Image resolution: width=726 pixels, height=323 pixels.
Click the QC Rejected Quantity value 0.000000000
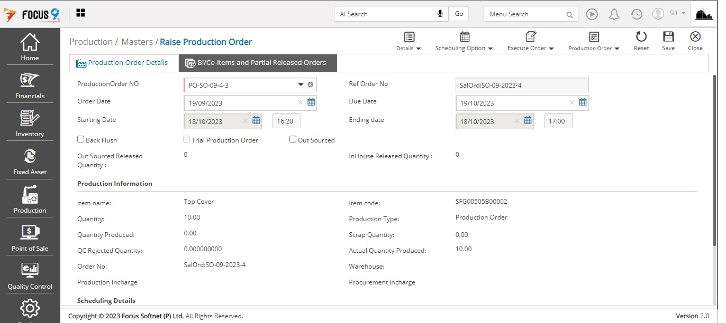203,249
